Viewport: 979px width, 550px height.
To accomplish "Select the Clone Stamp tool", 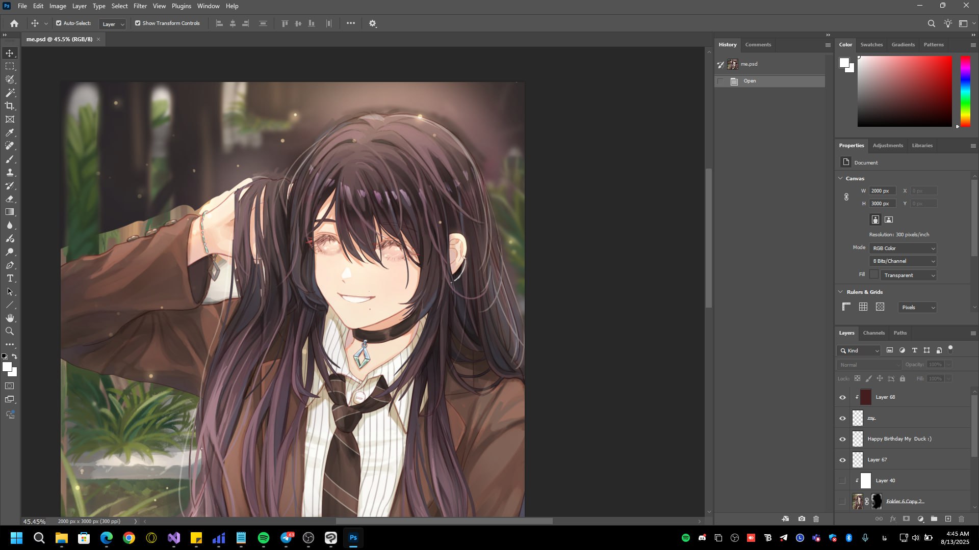I will point(10,173).
